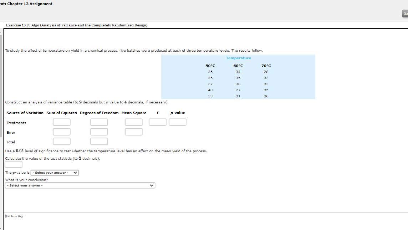Click the Error Degrees of Freedom box
This screenshot has width=408, height=230.
[x=99, y=131]
